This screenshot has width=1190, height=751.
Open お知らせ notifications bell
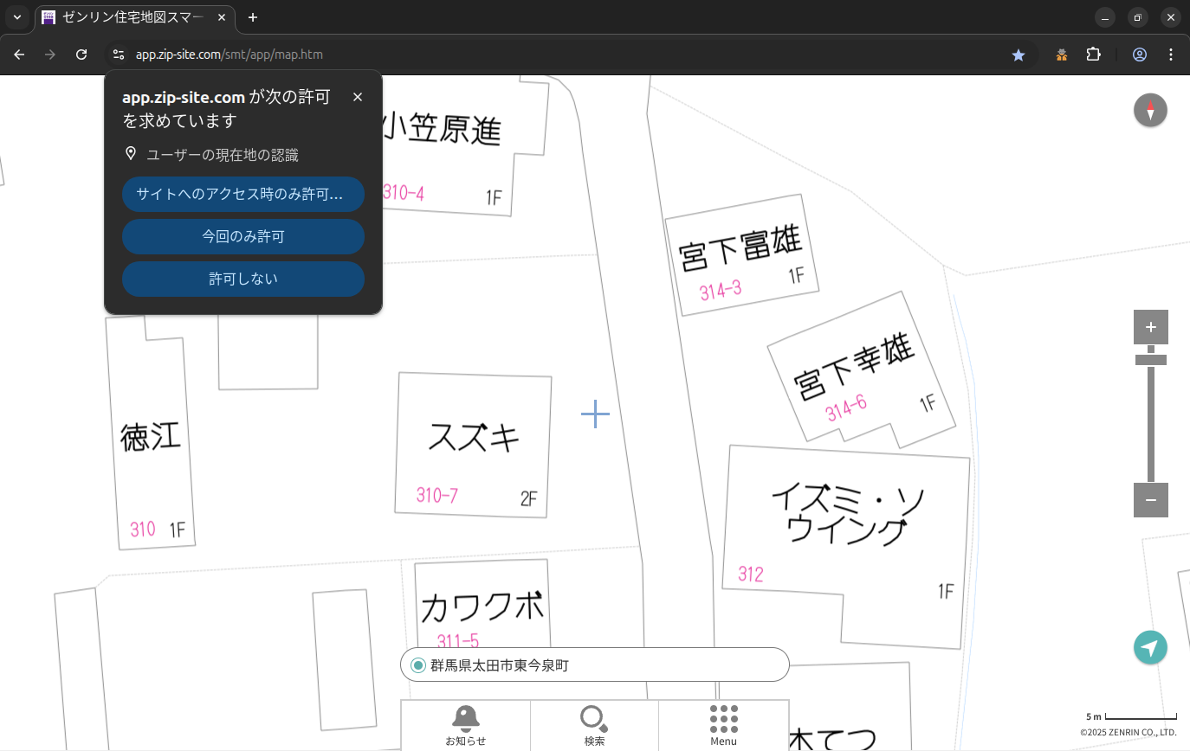click(466, 725)
